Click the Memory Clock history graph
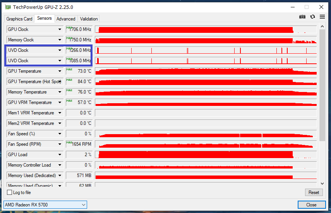The height and width of the screenshot is (213, 331). (206, 40)
